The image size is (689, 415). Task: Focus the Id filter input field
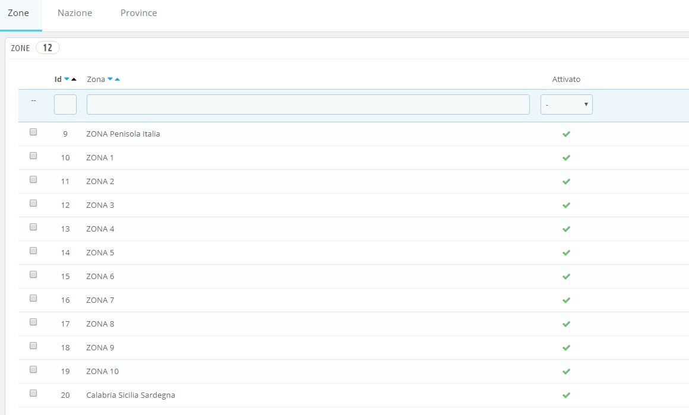tap(65, 104)
